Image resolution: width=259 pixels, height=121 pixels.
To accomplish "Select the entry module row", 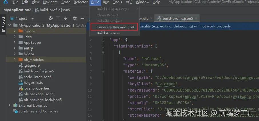I will (x=46, y=48).
